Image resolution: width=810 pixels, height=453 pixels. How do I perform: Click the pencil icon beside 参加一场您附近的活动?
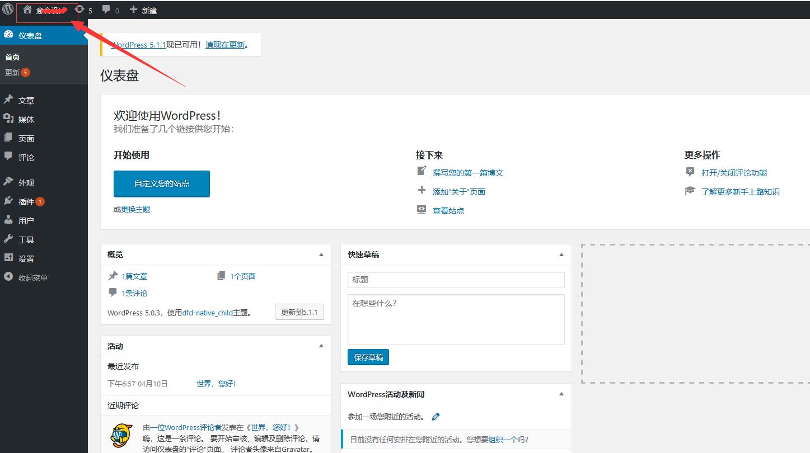(x=436, y=417)
